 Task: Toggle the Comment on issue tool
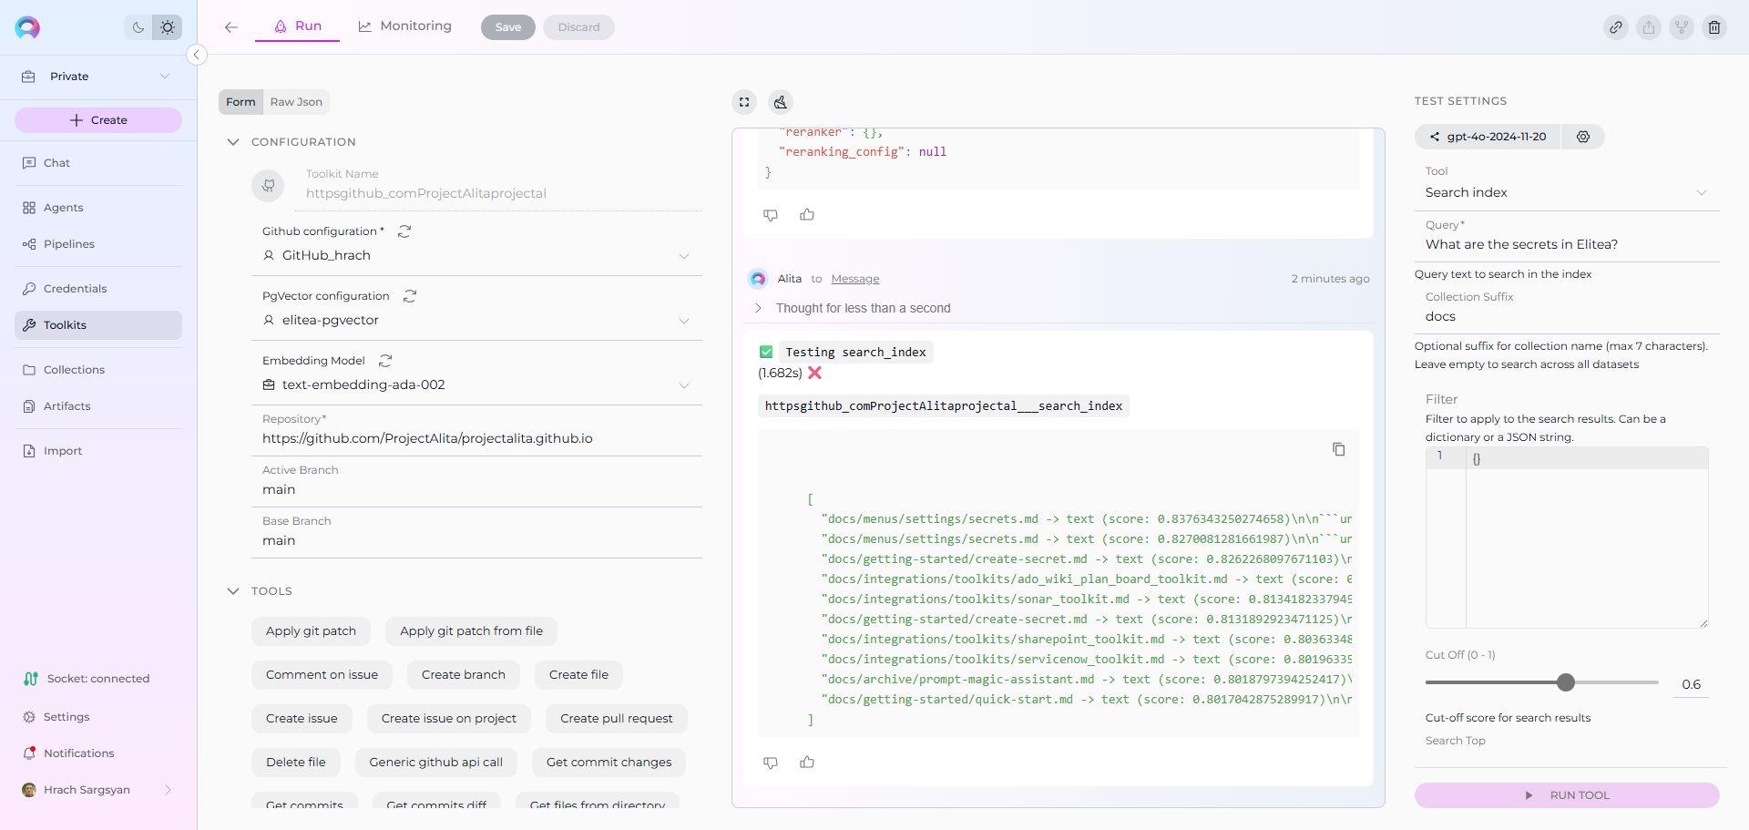click(322, 675)
